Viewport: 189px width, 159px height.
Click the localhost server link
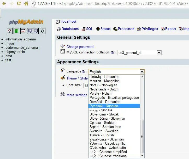pyautogui.click(x=69, y=22)
